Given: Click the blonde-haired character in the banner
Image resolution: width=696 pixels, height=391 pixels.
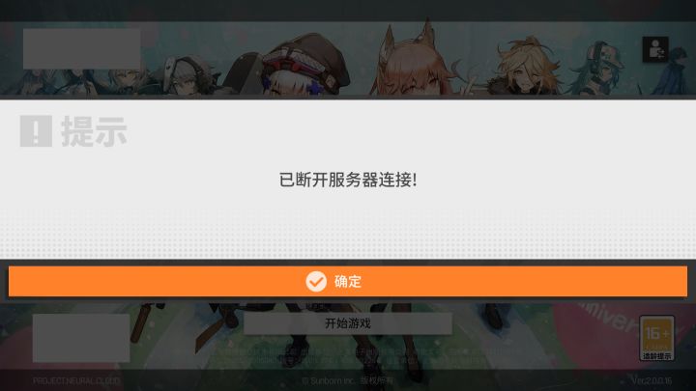Looking at the screenshot, I should 526,67.
